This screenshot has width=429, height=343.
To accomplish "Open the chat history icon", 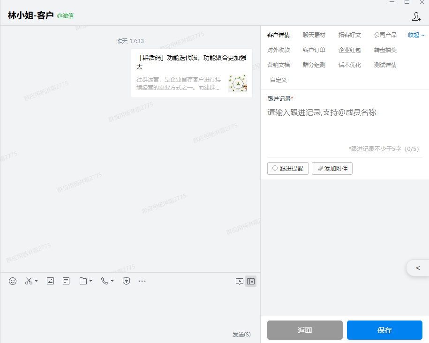I will 239,282.
